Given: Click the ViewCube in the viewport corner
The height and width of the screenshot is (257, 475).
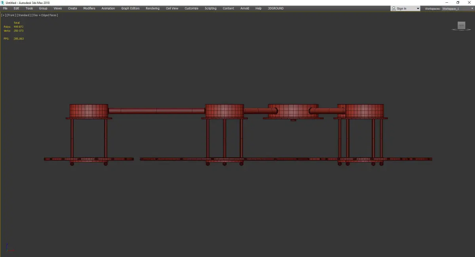Looking at the screenshot, I should click(x=461, y=26).
